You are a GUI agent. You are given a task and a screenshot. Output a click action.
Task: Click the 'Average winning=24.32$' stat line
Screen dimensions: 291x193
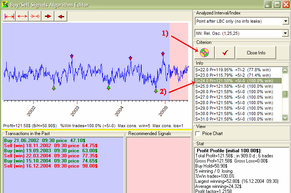click(218, 186)
